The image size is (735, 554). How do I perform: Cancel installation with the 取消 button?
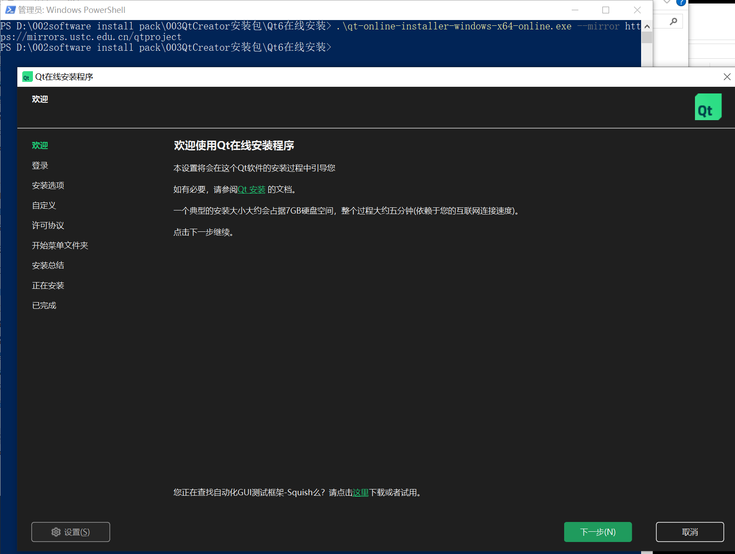(690, 532)
